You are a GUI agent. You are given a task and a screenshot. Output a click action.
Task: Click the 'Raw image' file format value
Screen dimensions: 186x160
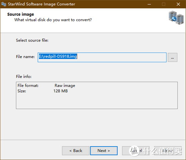[x=65, y=86]
